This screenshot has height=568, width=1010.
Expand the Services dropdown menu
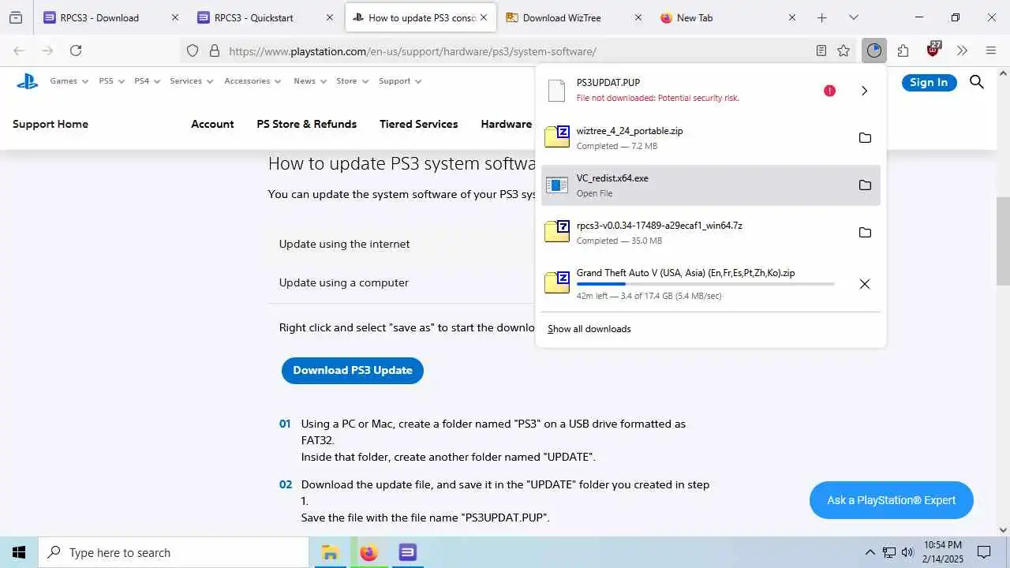click(x=191, y=80)
